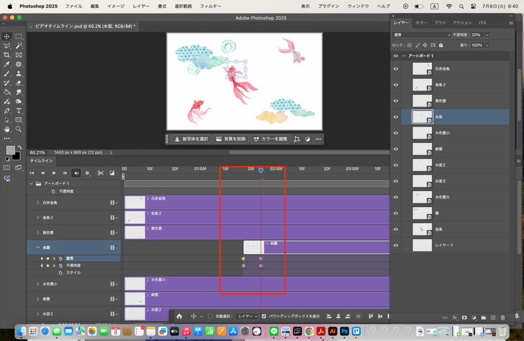Click the delete layer trash icon

503,317
